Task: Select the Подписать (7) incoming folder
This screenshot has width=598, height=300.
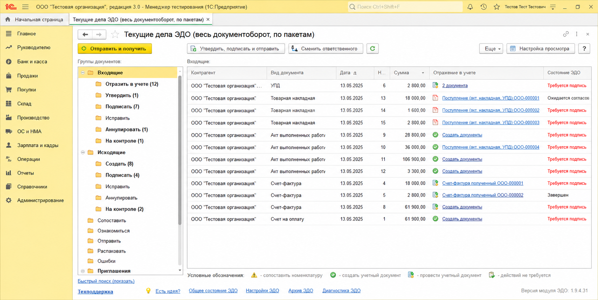Action: coord(122,106)
